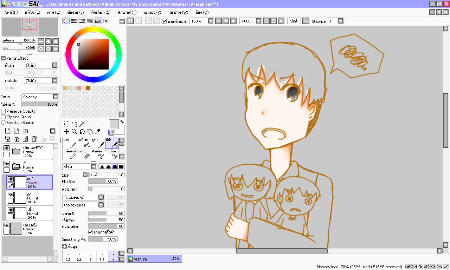The height and width of the screenshot is (270, 450).
Task: Select the magic wand tool
Action: click(82, 124)
